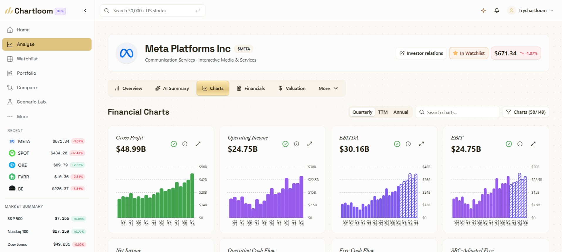Click the Chartloom logo
Viewport: 562px width, 252px height.
29,11
